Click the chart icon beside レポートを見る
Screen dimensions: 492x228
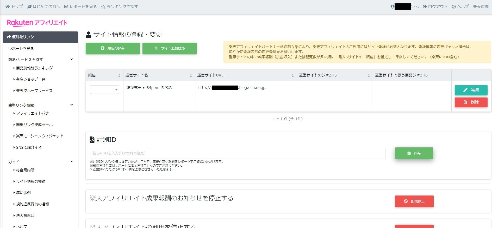(x=66, y=7)
